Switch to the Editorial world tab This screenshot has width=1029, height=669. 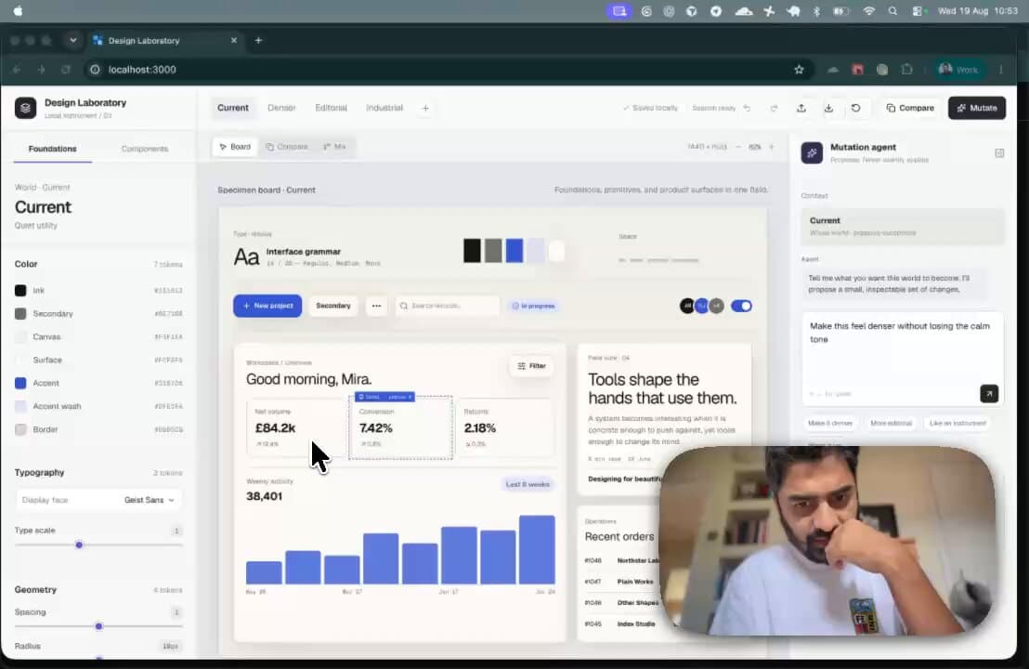click(331, 108)
